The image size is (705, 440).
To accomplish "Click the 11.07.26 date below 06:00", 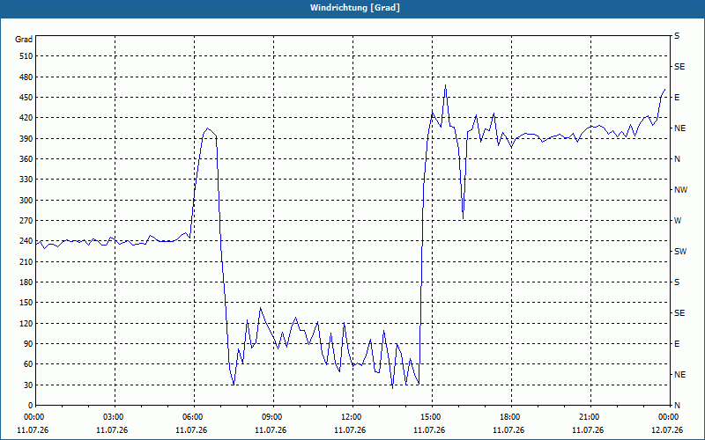I will coord(191,430).
